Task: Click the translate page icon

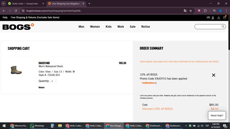Action: tap(185, 11)
